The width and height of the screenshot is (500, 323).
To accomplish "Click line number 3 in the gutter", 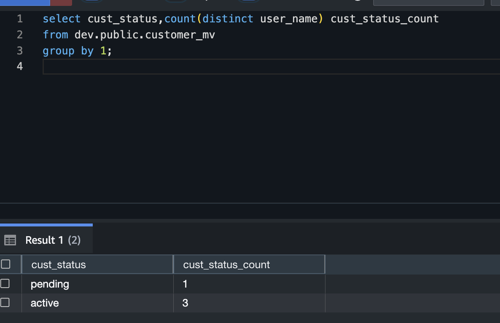I will coord(20,50).
